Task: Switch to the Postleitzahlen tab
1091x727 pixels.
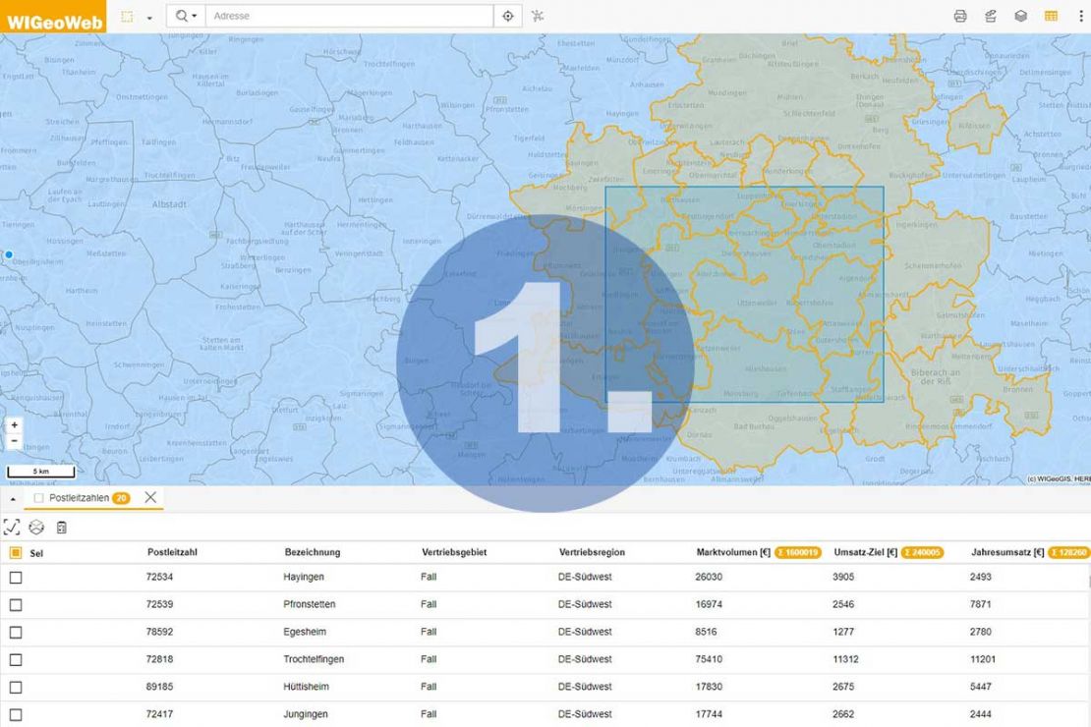Action: point(80,498)
